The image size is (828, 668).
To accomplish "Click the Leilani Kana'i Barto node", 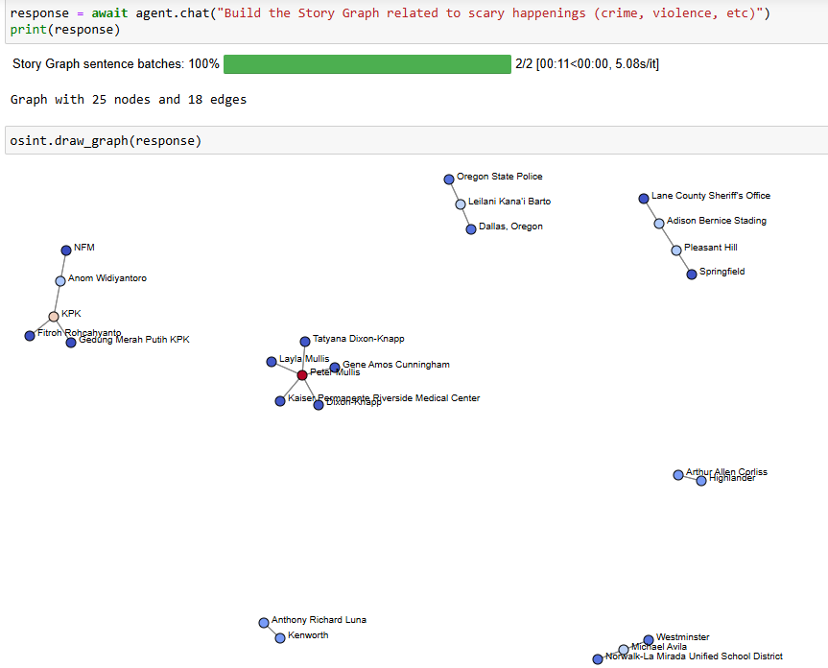I will point(461,204).
